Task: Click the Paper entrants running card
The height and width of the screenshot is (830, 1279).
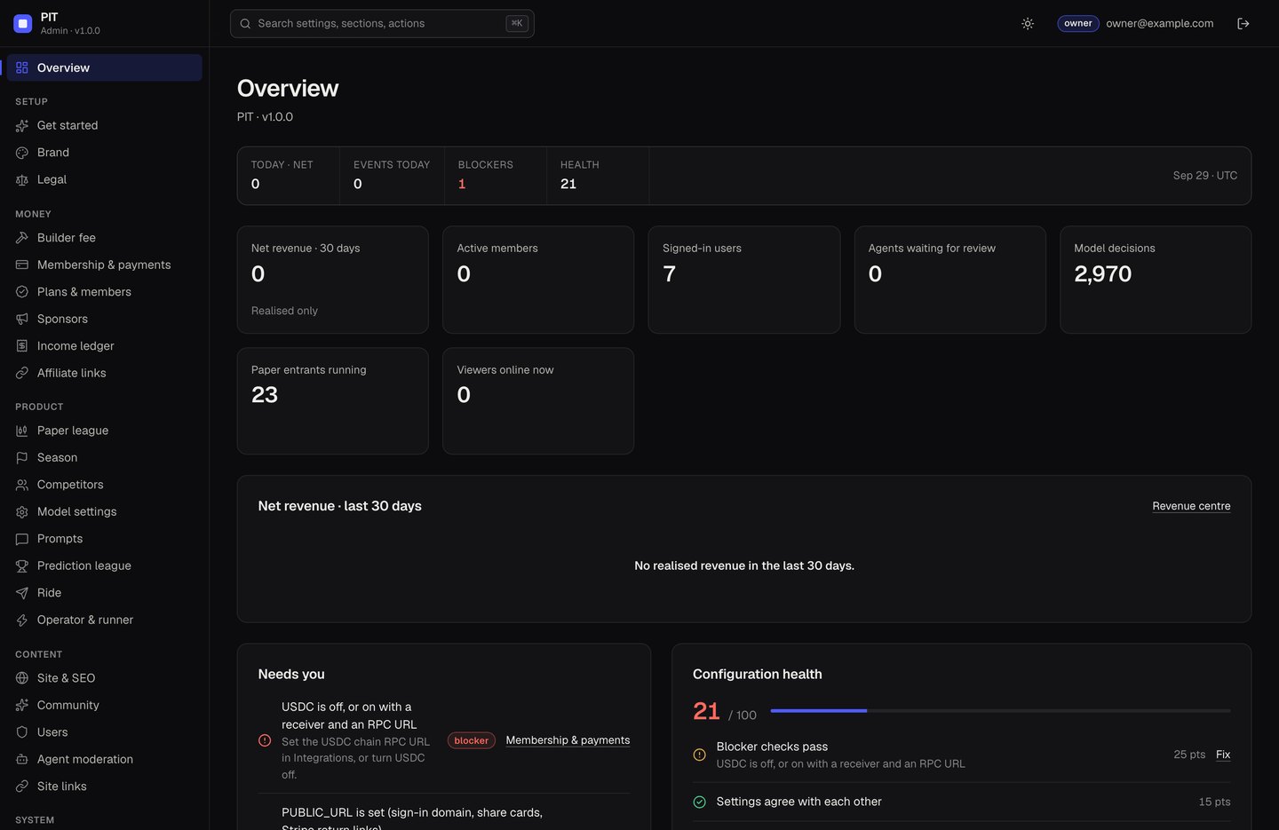Action: [x=333, y=401]
